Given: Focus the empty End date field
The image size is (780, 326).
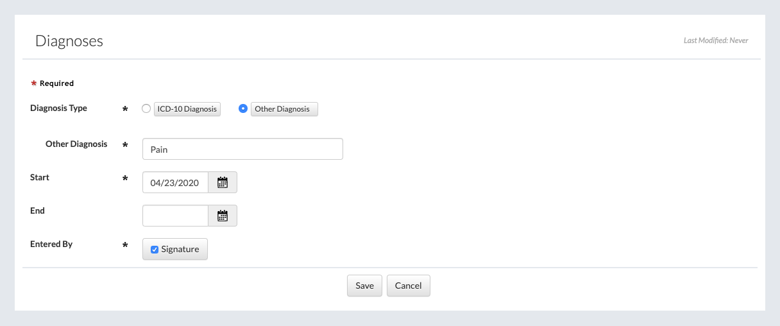Looking at the screenshot, I should click(175, 216).
